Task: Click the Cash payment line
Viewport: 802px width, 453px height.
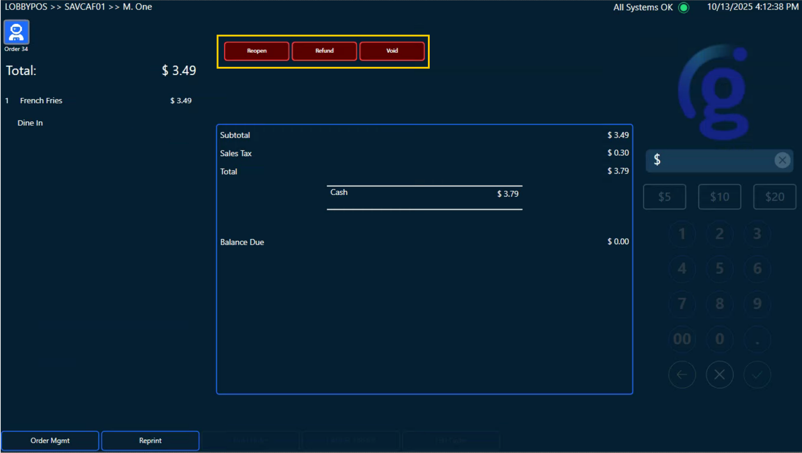Action: point(424,193)
